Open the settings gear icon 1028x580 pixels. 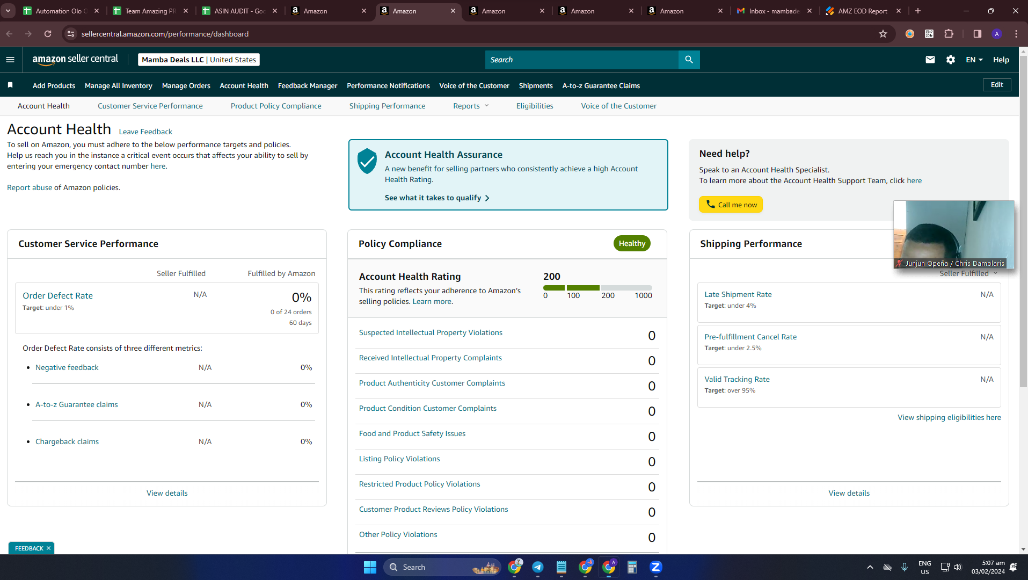coord(951,60)
